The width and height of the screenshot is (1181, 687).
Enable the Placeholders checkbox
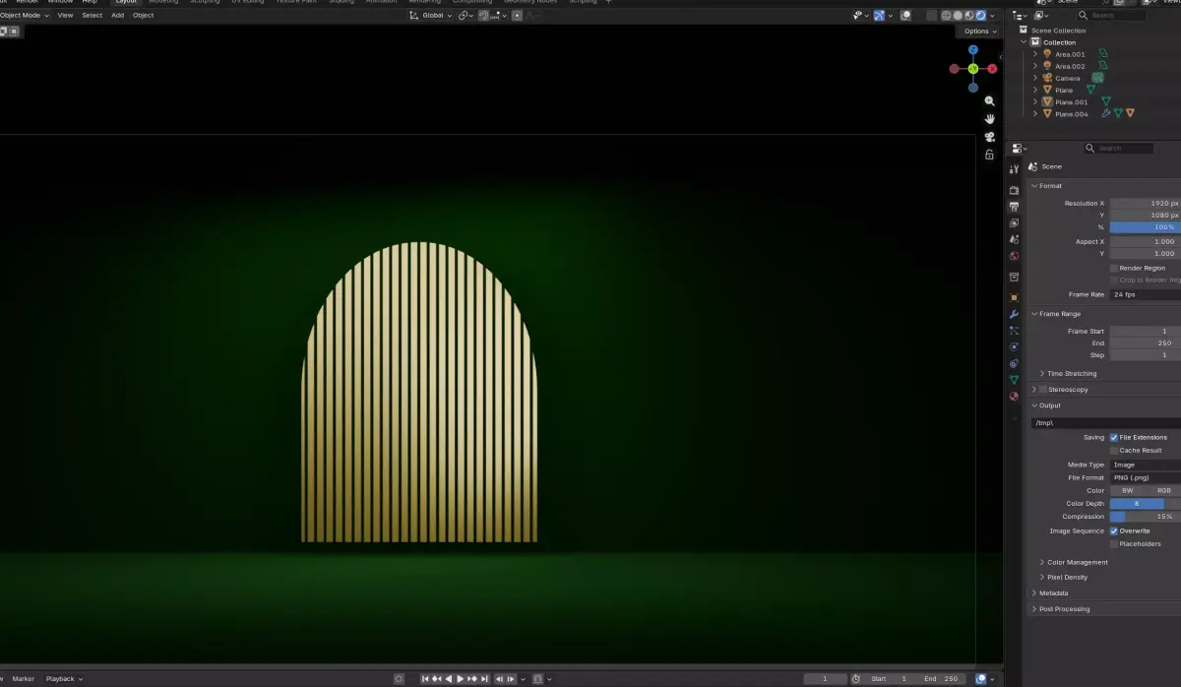tap(1114, 543)
